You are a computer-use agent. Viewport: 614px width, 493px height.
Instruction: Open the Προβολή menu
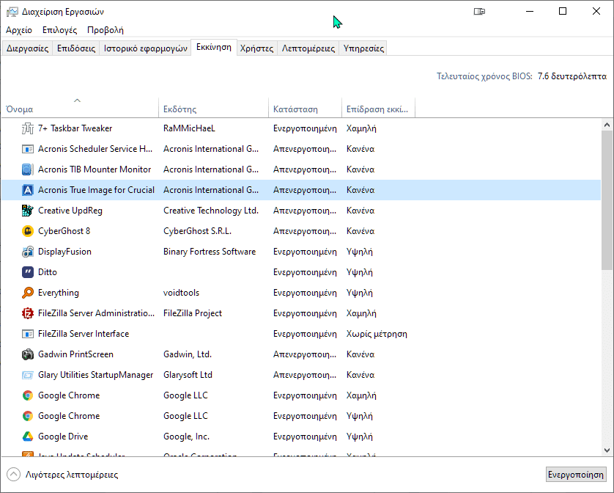[x=106, y=30]
